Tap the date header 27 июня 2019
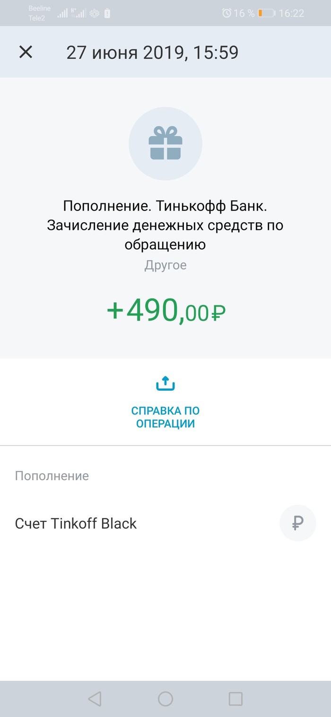The image size is (331, 717). coord(152,52)
